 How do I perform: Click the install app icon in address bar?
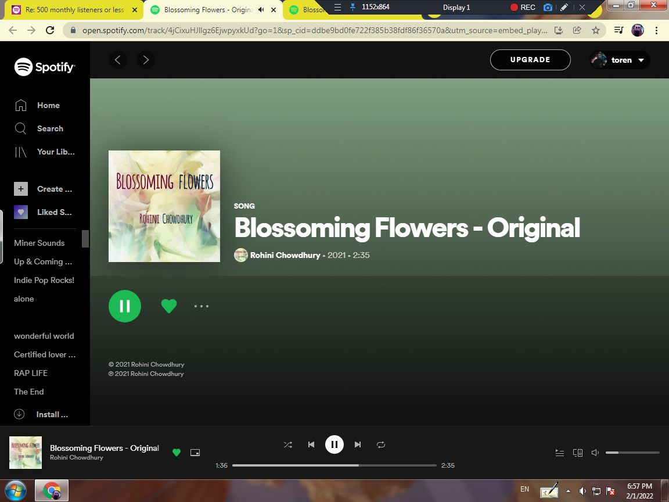(x=558, y=30)
